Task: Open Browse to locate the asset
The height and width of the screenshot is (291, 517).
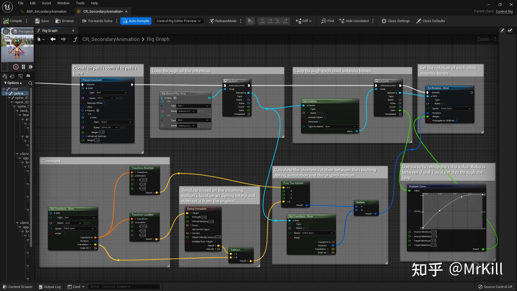Action: 64,21
